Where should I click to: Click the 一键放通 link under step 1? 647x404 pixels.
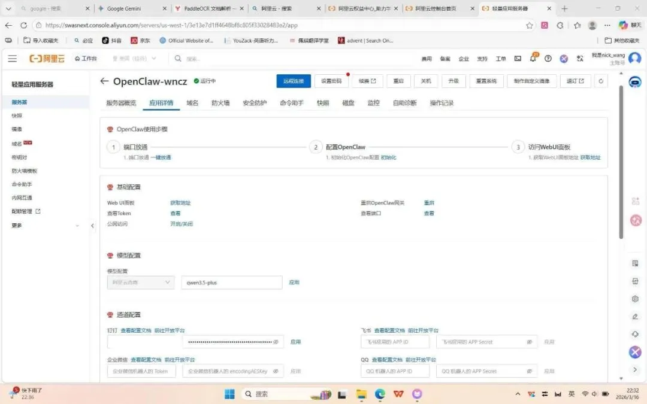click(161, 157)
